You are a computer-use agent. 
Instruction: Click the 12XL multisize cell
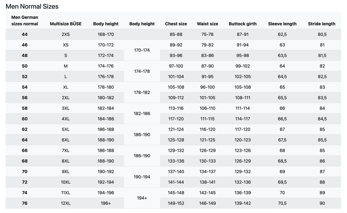tap(66, 203)
